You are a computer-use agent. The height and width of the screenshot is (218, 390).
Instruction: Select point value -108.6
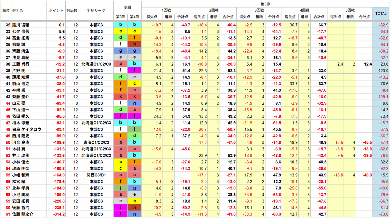click(59, 142)
